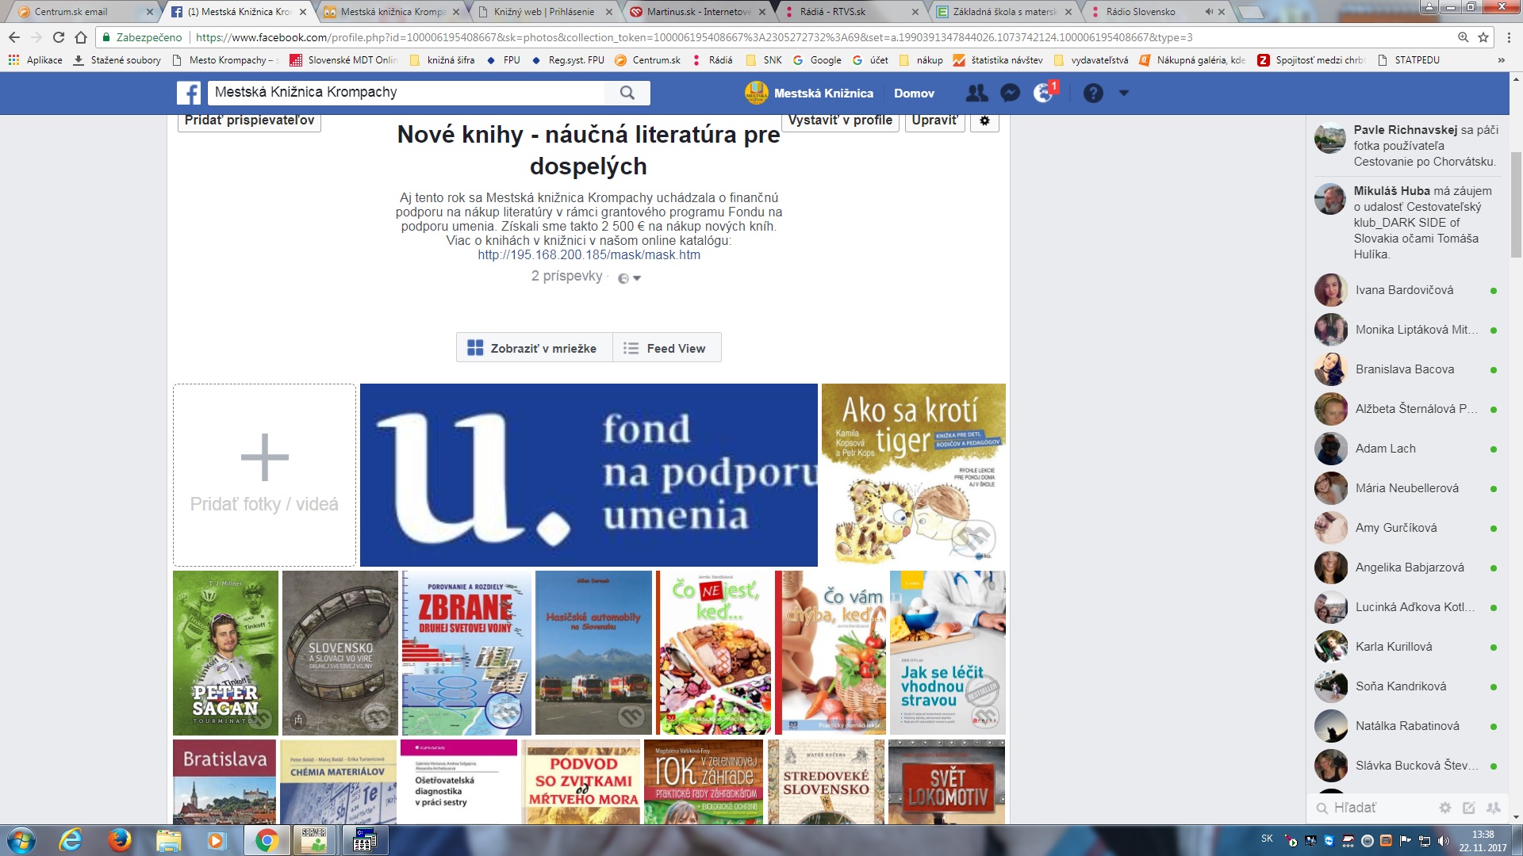
Task: Switch to Feed View
Action: click(x=666, y=348)
